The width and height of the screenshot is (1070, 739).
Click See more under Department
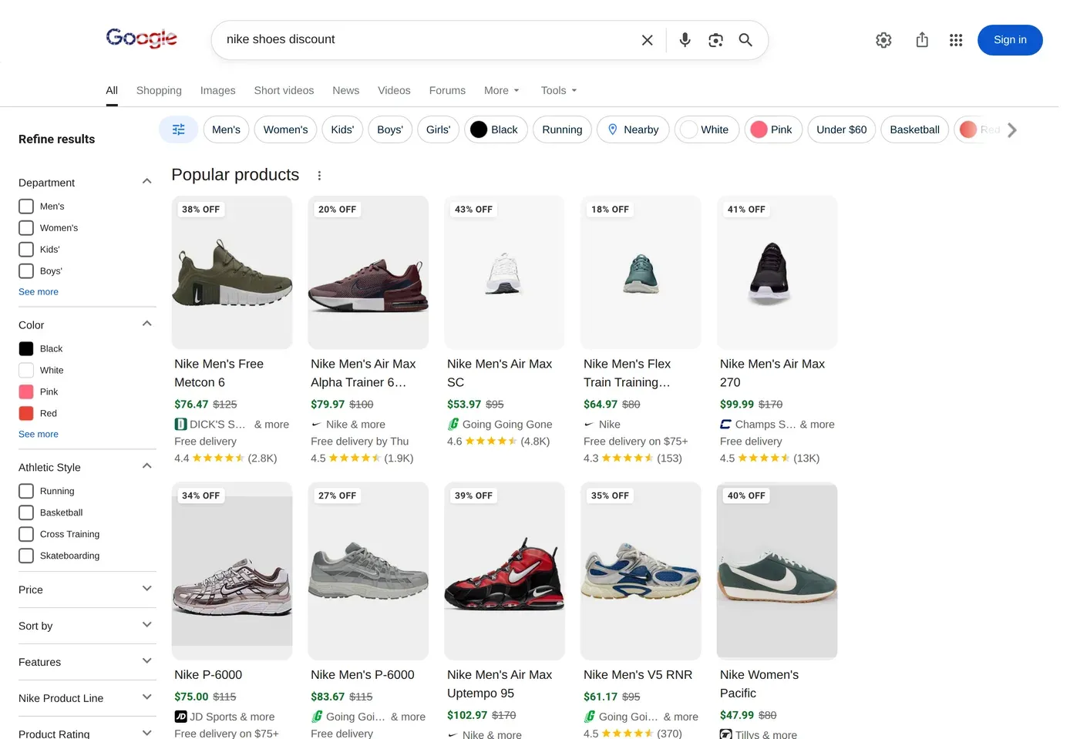point(39,292)
